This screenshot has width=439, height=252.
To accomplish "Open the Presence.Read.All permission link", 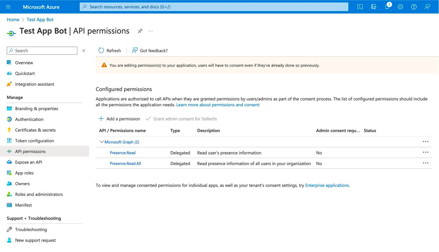I will 125,163.
